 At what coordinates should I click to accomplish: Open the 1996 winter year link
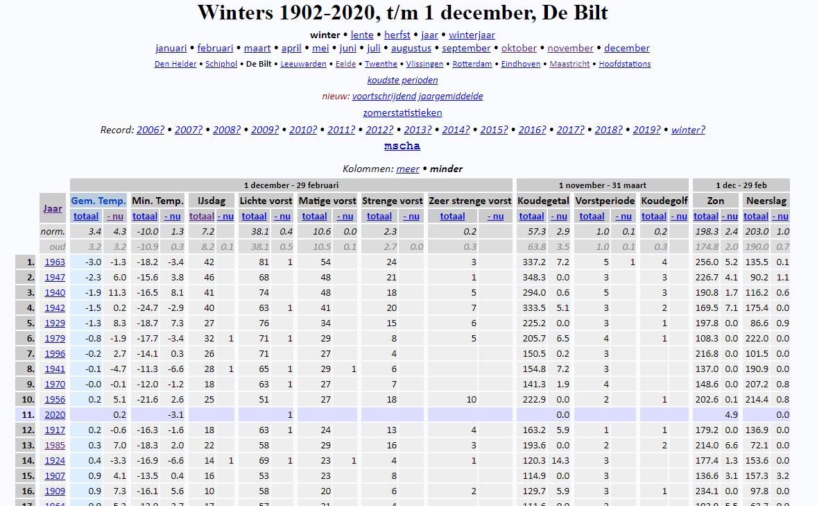tap(55, 354)
